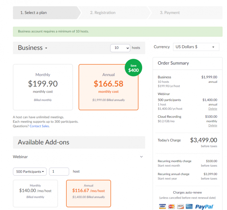Click the Mastercard payment icon
This screenshot has height=210, width=227.
[171, 206]
